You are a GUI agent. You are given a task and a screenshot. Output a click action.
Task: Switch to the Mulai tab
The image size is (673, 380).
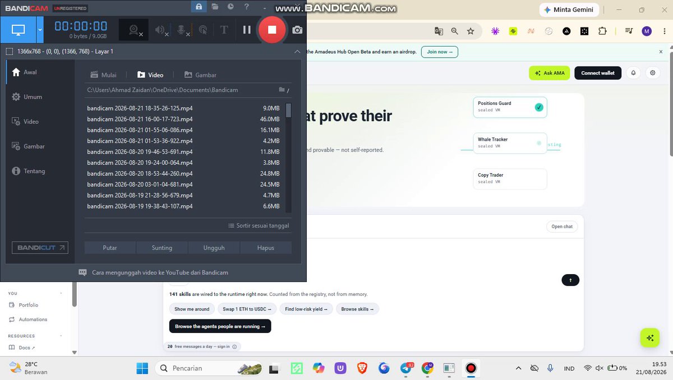coord(104,75)
